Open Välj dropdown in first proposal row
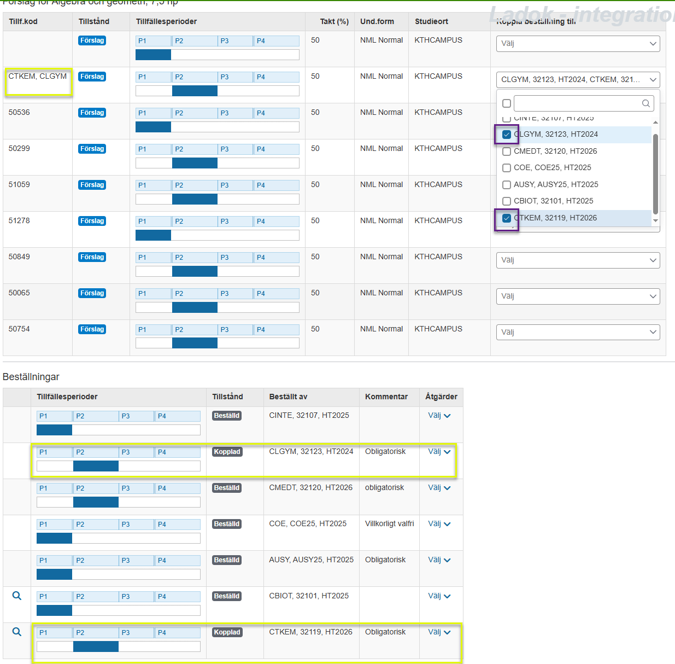Image resolution: width=675 pixels, height=664 pixels. pos(578,44)
